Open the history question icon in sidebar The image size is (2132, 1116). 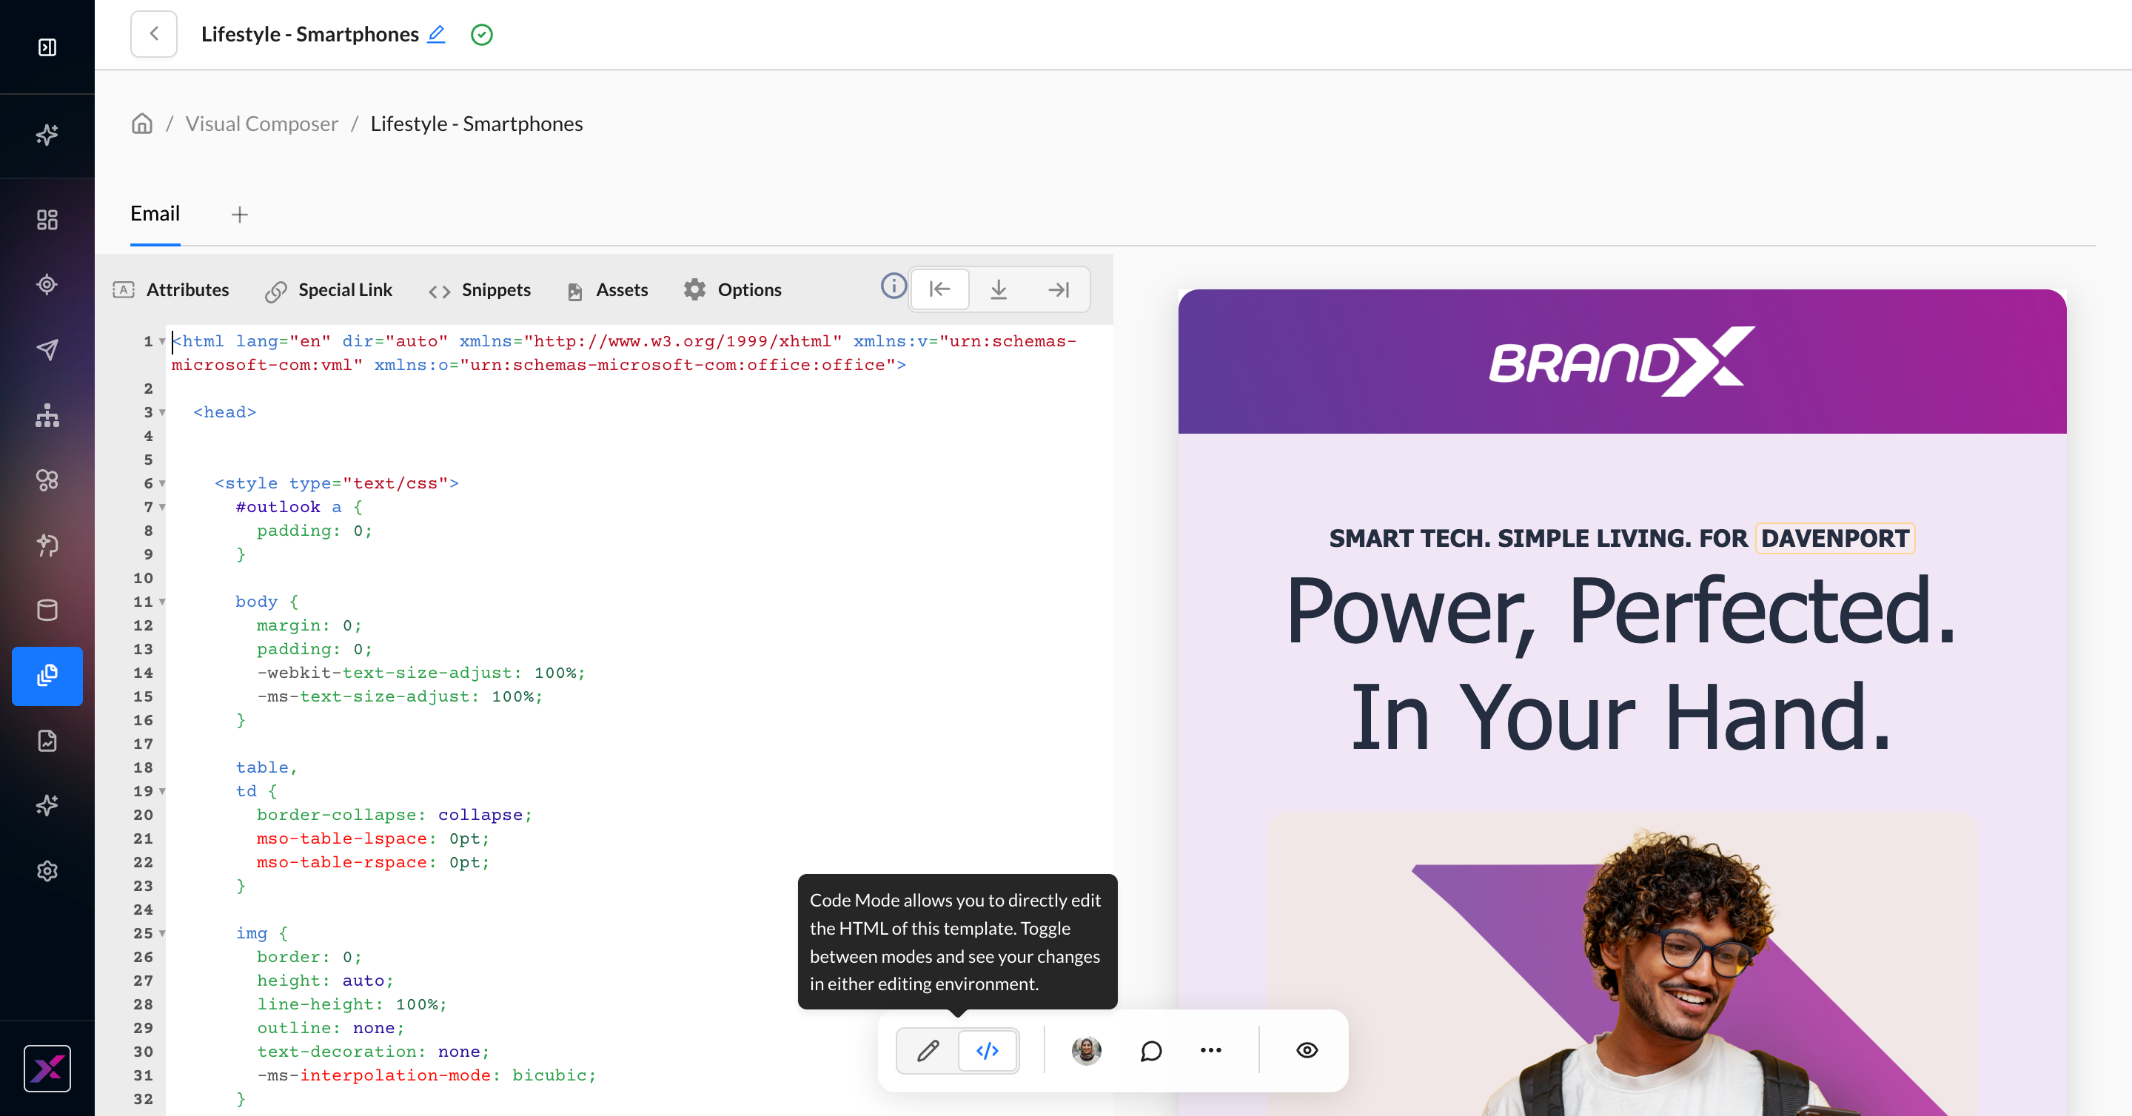[x=47, y=545]
